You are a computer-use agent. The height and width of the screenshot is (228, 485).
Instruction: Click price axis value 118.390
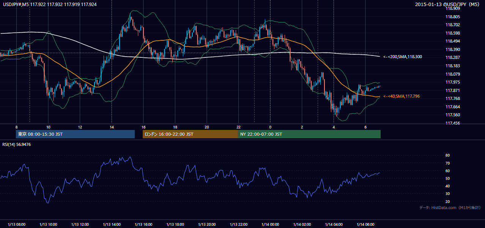click(452, 49)
